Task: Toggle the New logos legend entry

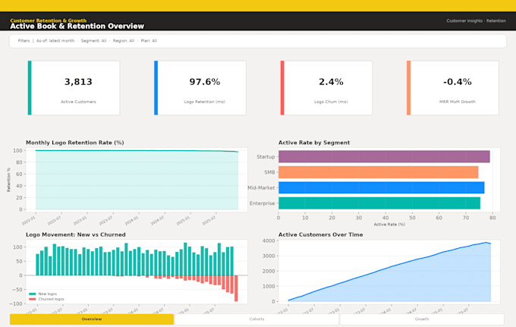Action: (43, 294)
